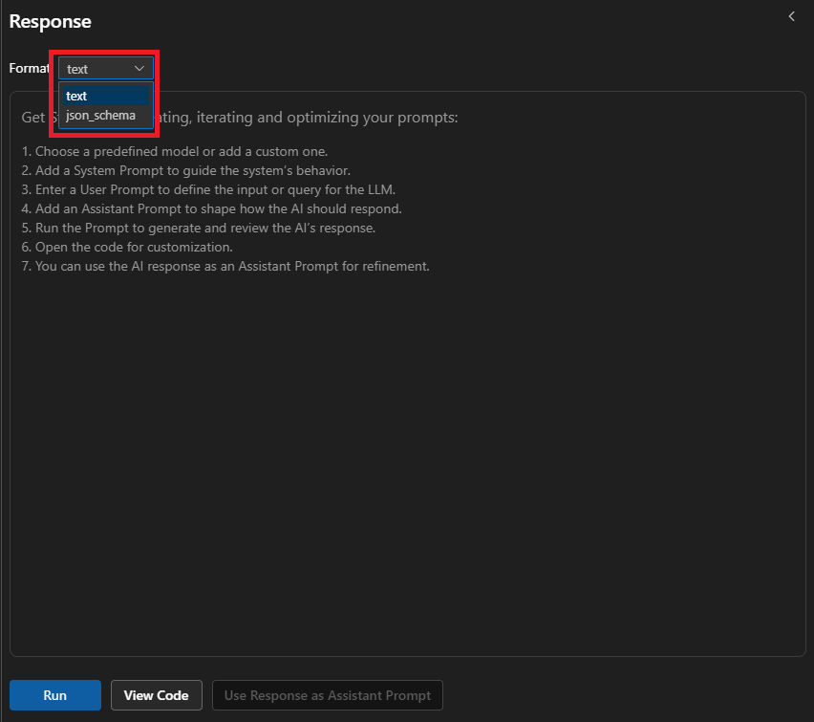Click 'Enter a User Prompt' instruction line
This screenshot has height=722, width=814.
pos(208,189)
